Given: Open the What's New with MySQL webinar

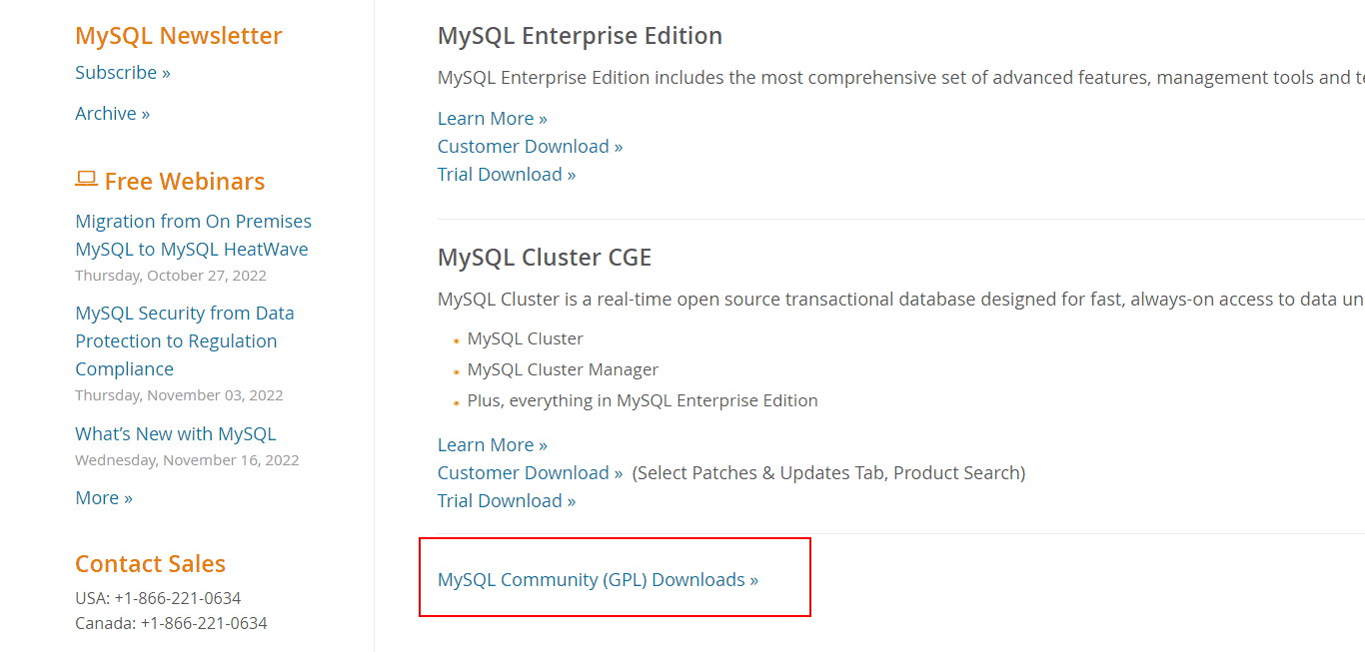Looking at the screenshot, I should [176, 433].
